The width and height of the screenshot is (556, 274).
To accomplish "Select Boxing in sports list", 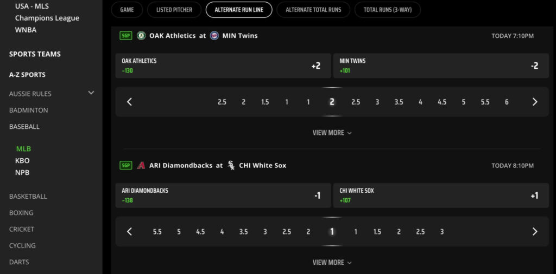I will click(x=21, y=213).
